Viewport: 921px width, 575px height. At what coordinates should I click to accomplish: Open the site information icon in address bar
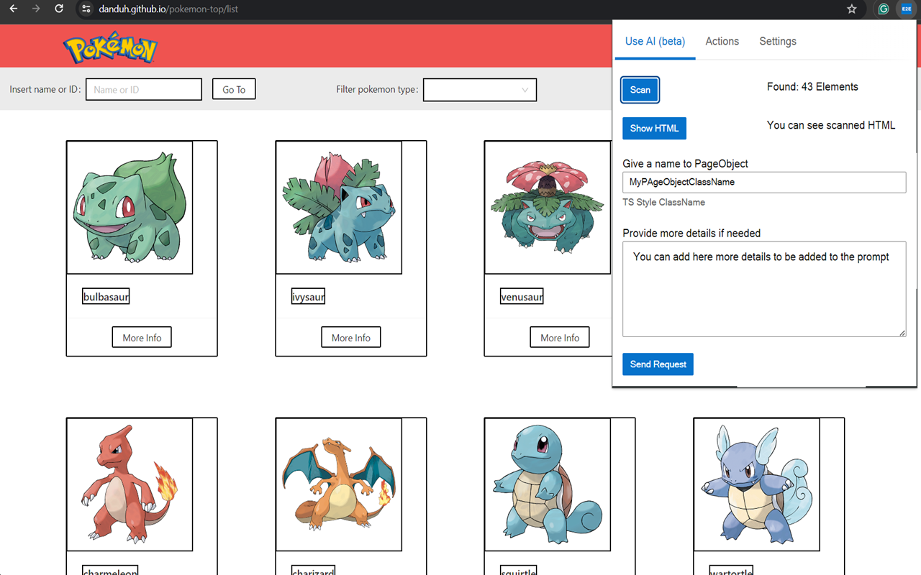86,9
